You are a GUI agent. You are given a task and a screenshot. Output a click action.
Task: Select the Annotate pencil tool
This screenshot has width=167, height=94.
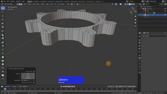(x=3, y=31)
